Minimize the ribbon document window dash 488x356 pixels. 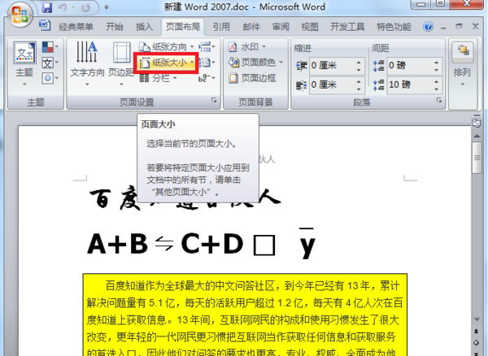443,28
